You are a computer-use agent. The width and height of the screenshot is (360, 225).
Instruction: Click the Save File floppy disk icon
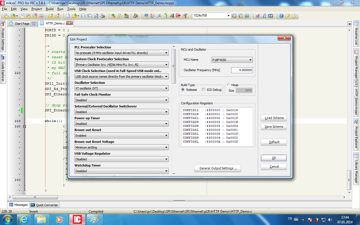pos(83,16)
